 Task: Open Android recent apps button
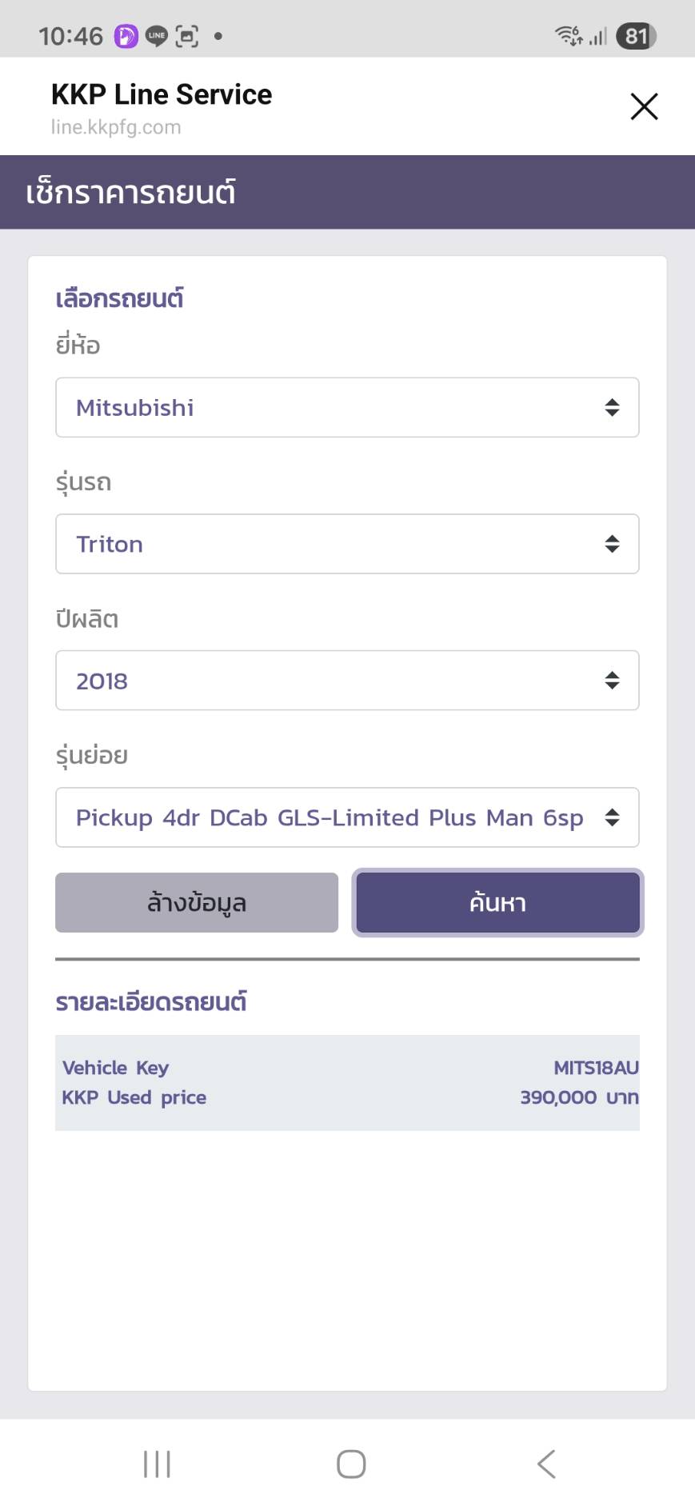click(x=157, y=1464)
